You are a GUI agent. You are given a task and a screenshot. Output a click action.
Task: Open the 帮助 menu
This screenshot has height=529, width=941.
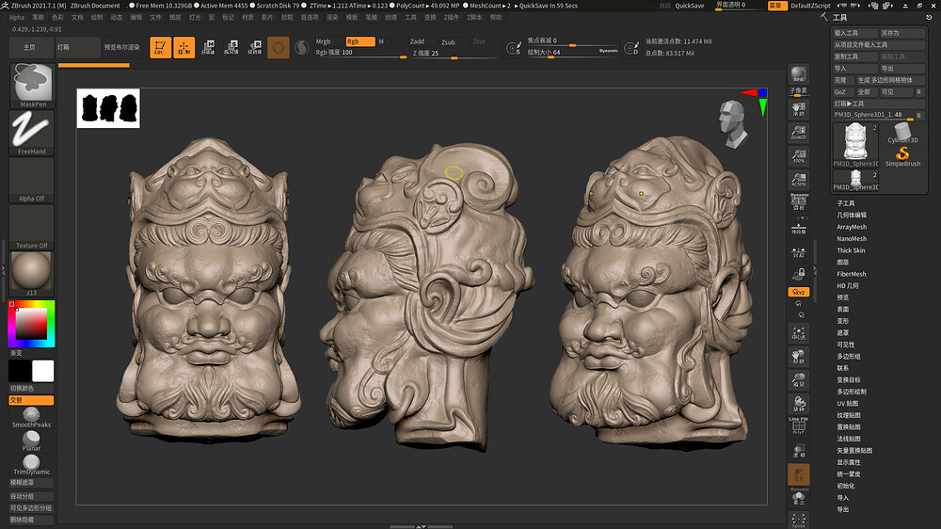point(496,17)
